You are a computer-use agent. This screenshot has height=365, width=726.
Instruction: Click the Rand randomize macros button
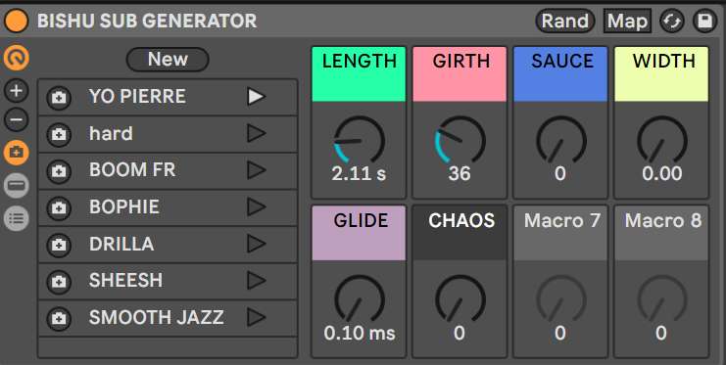[565, 22]
